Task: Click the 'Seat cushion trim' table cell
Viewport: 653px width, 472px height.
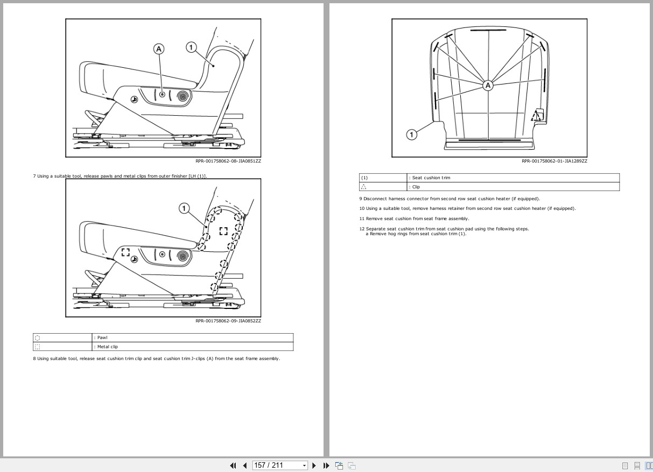Action: [514, 178]
